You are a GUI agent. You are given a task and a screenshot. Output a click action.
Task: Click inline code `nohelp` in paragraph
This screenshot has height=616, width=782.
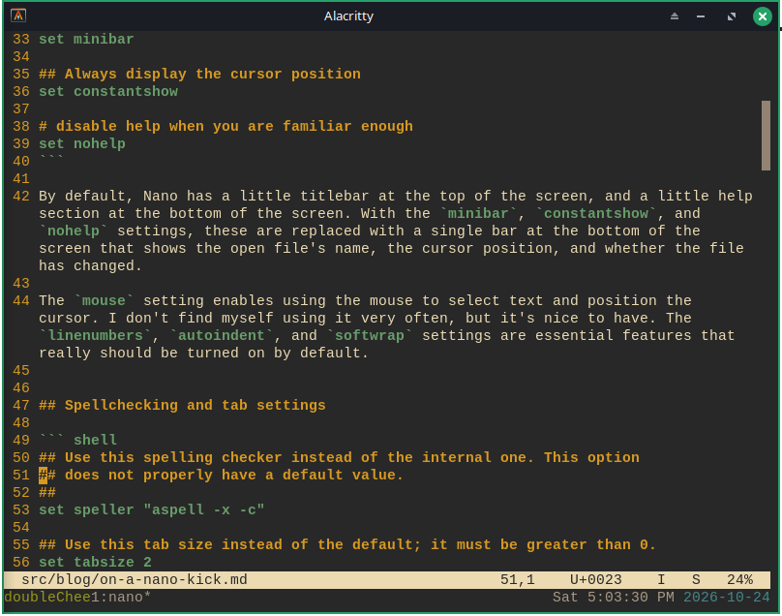[74, 231]
